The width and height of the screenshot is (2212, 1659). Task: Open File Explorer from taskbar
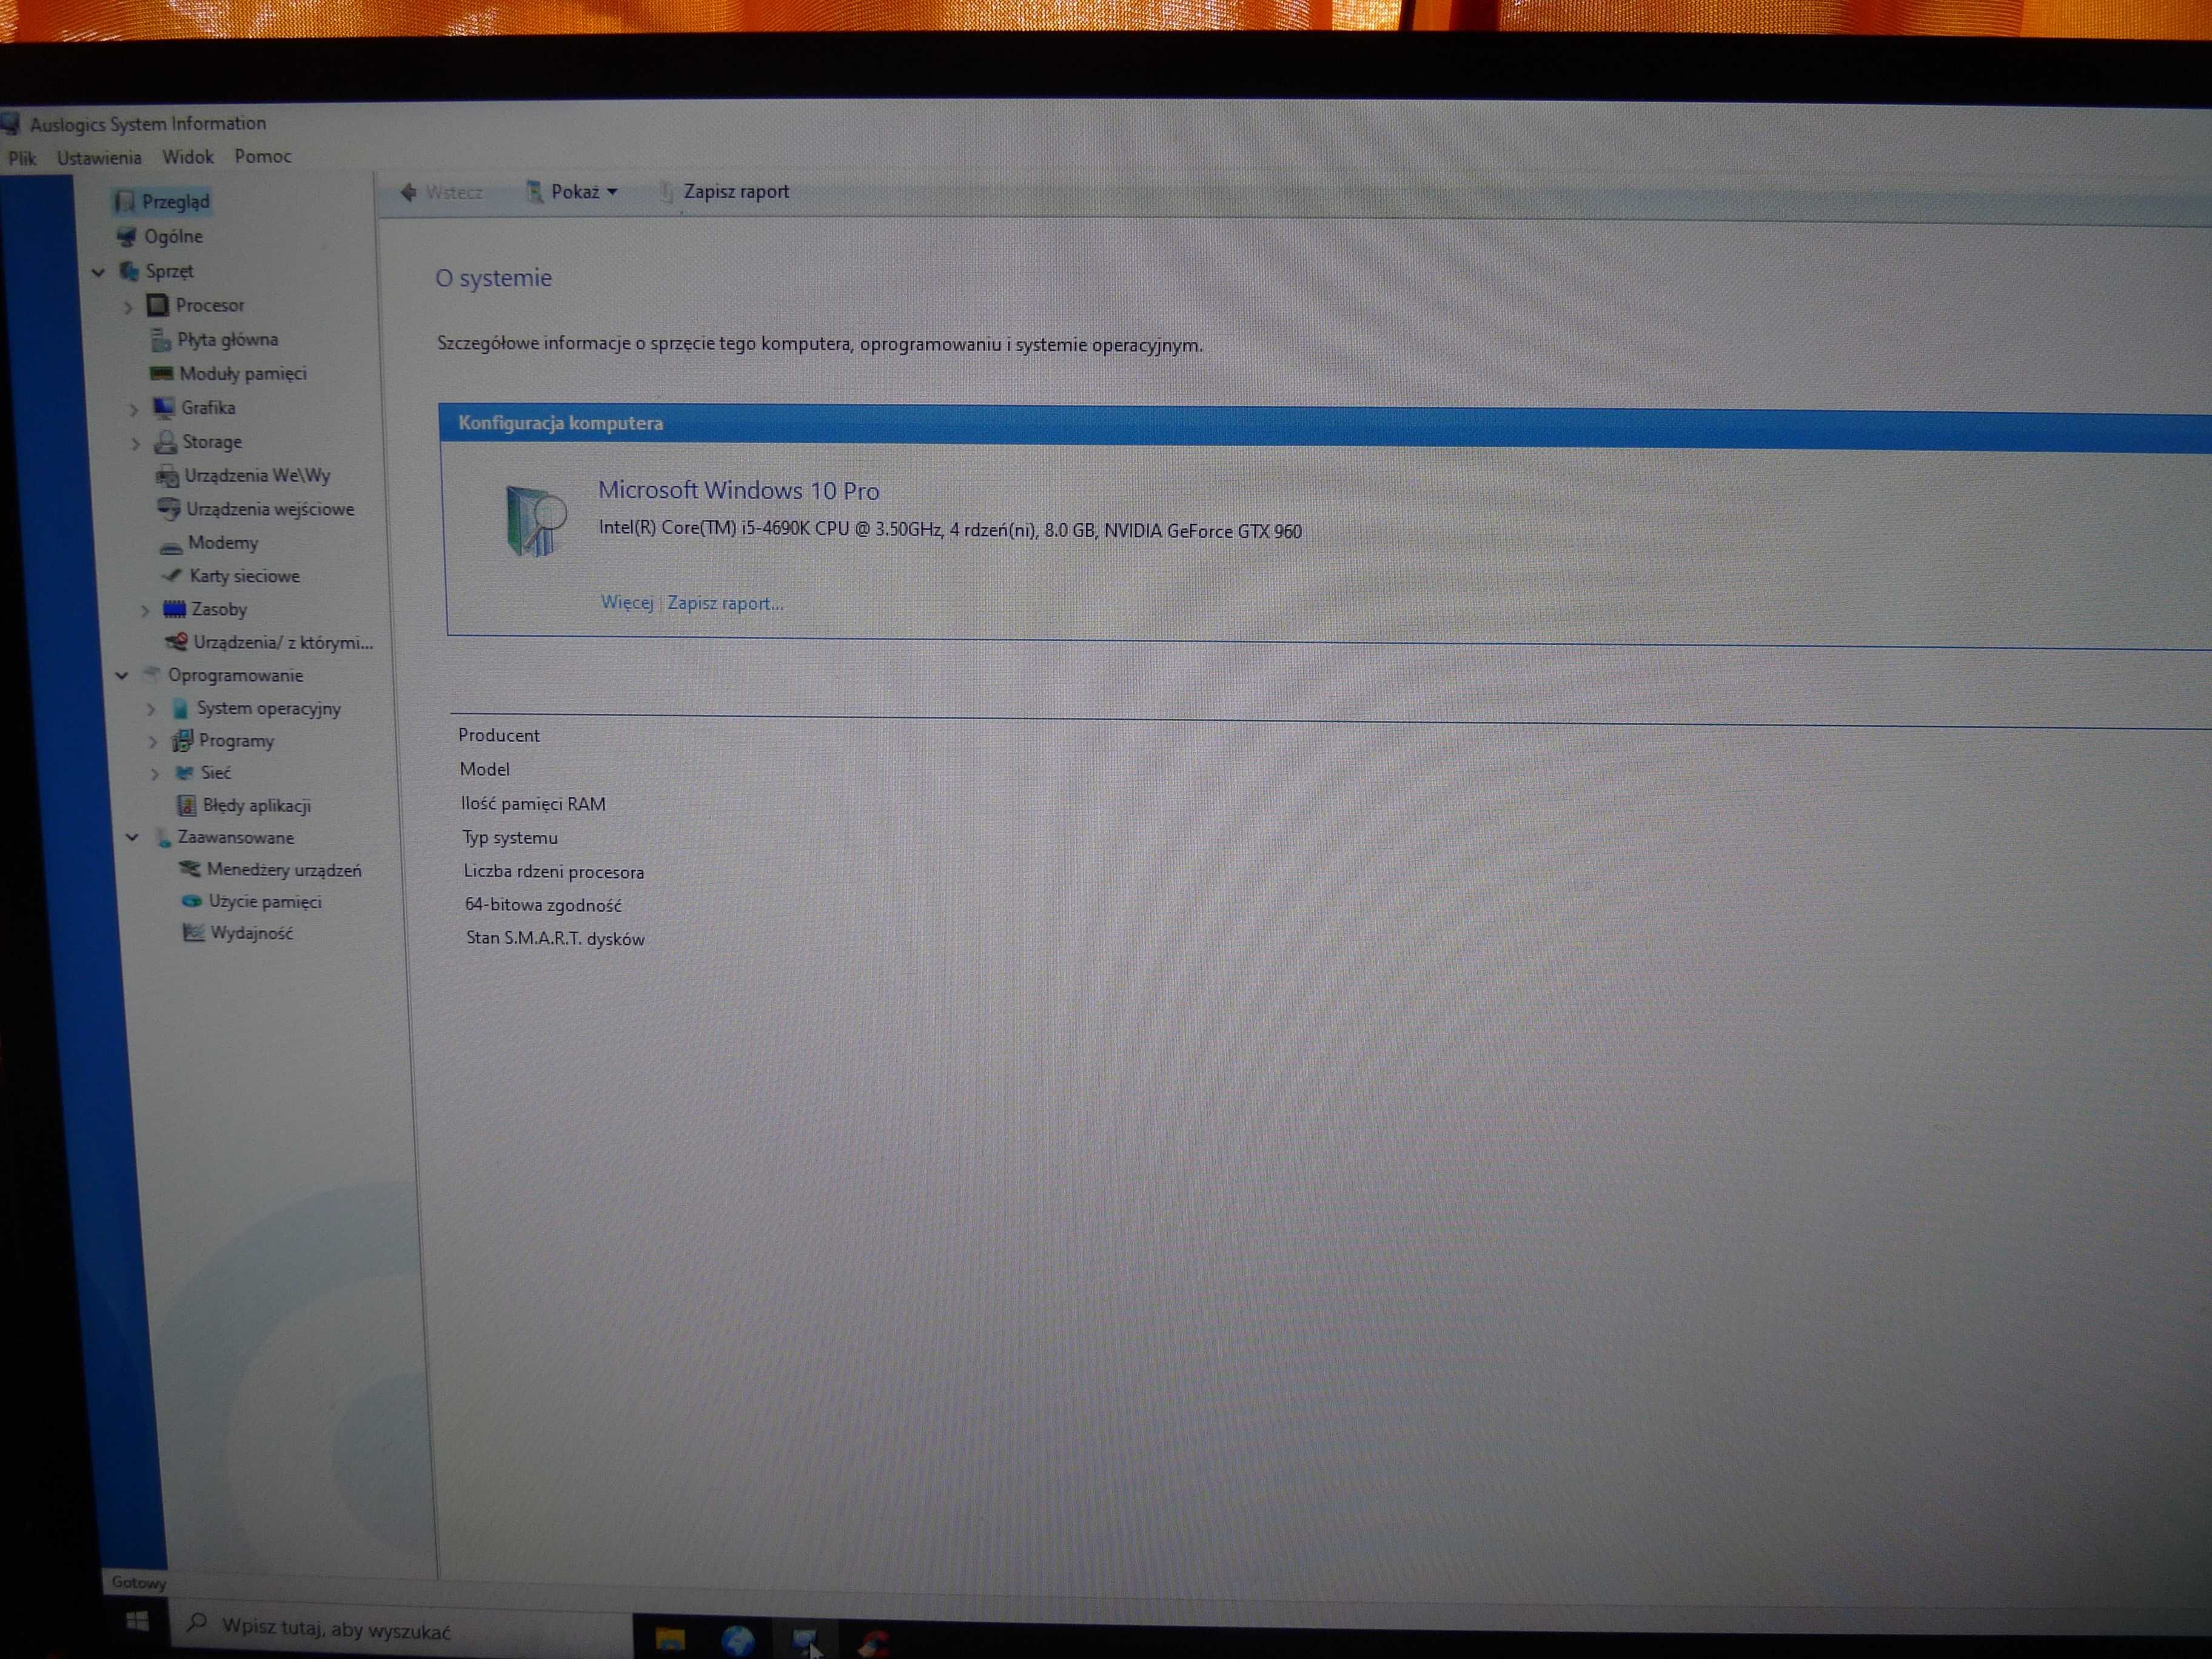pos(670,1639)
